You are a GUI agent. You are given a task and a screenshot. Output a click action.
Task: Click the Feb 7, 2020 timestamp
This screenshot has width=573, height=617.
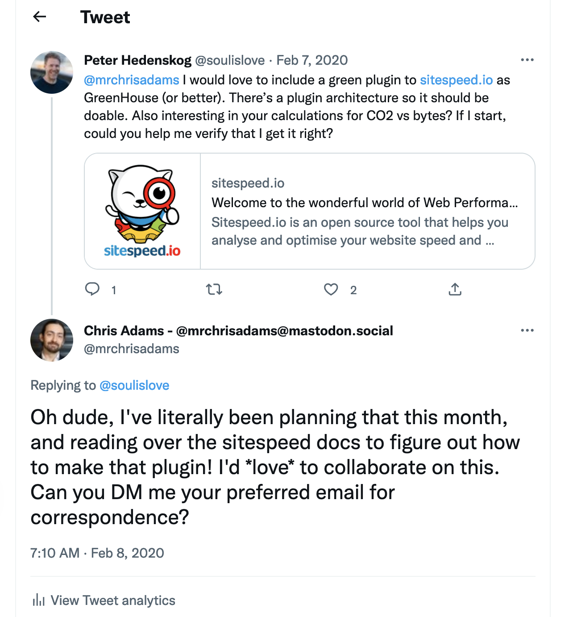[312, 60]
